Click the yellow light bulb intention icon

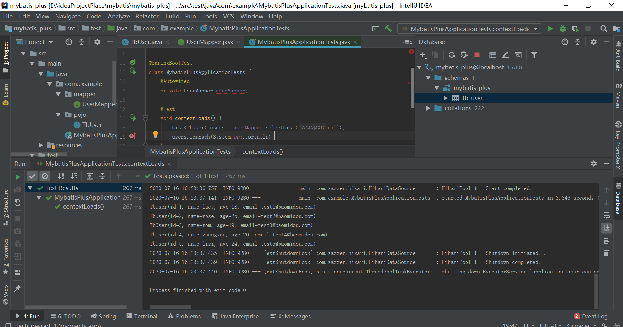point(155,134)
